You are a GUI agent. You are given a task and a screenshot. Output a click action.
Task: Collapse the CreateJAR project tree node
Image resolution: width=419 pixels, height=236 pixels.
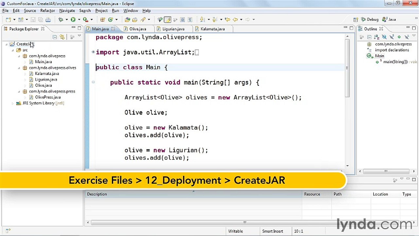7,44
